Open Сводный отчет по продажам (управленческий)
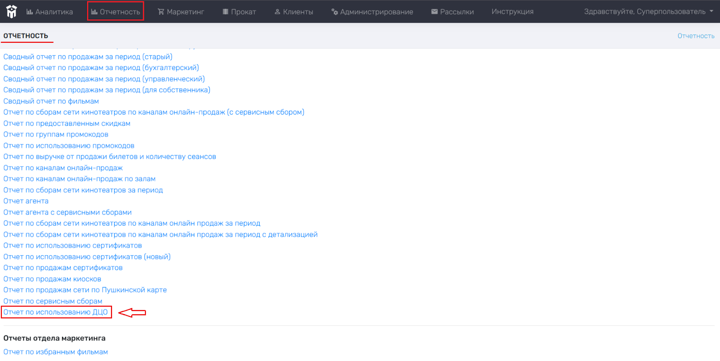The image size is (720, 361). tap(104, 79)
